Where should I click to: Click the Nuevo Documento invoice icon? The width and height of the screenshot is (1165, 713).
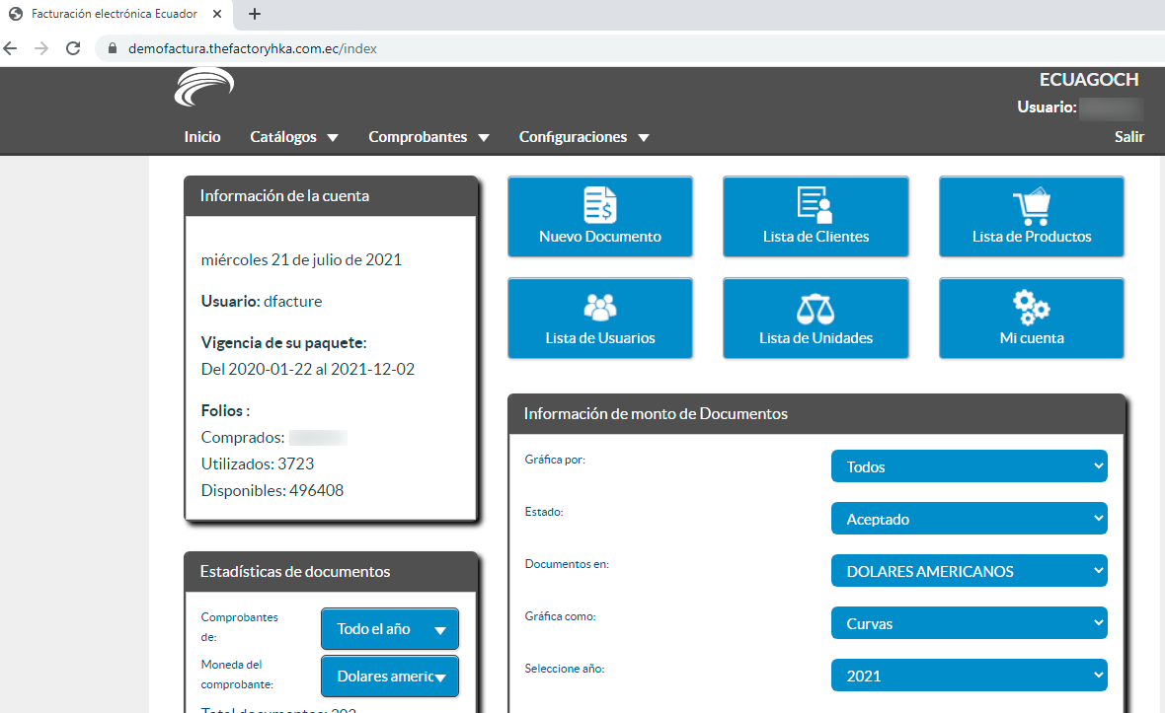pyautogui.click(x=599, y=204)
